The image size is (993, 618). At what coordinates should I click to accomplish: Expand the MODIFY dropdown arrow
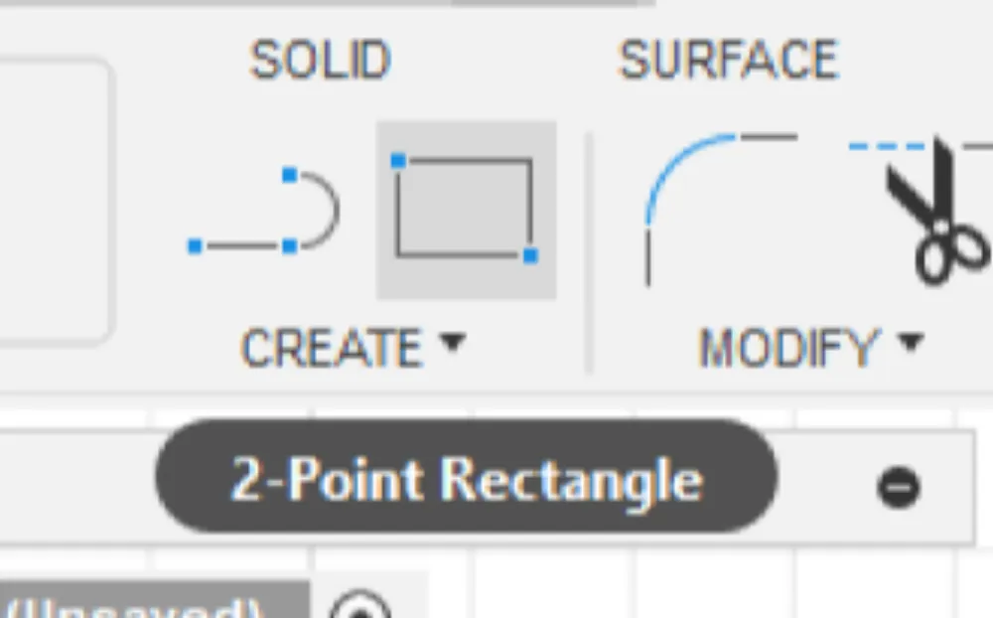910,344
